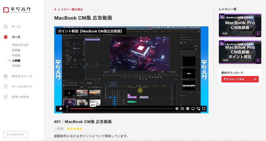
Task: Go to ホーム in sidebar
Action: tap(16, 27)
